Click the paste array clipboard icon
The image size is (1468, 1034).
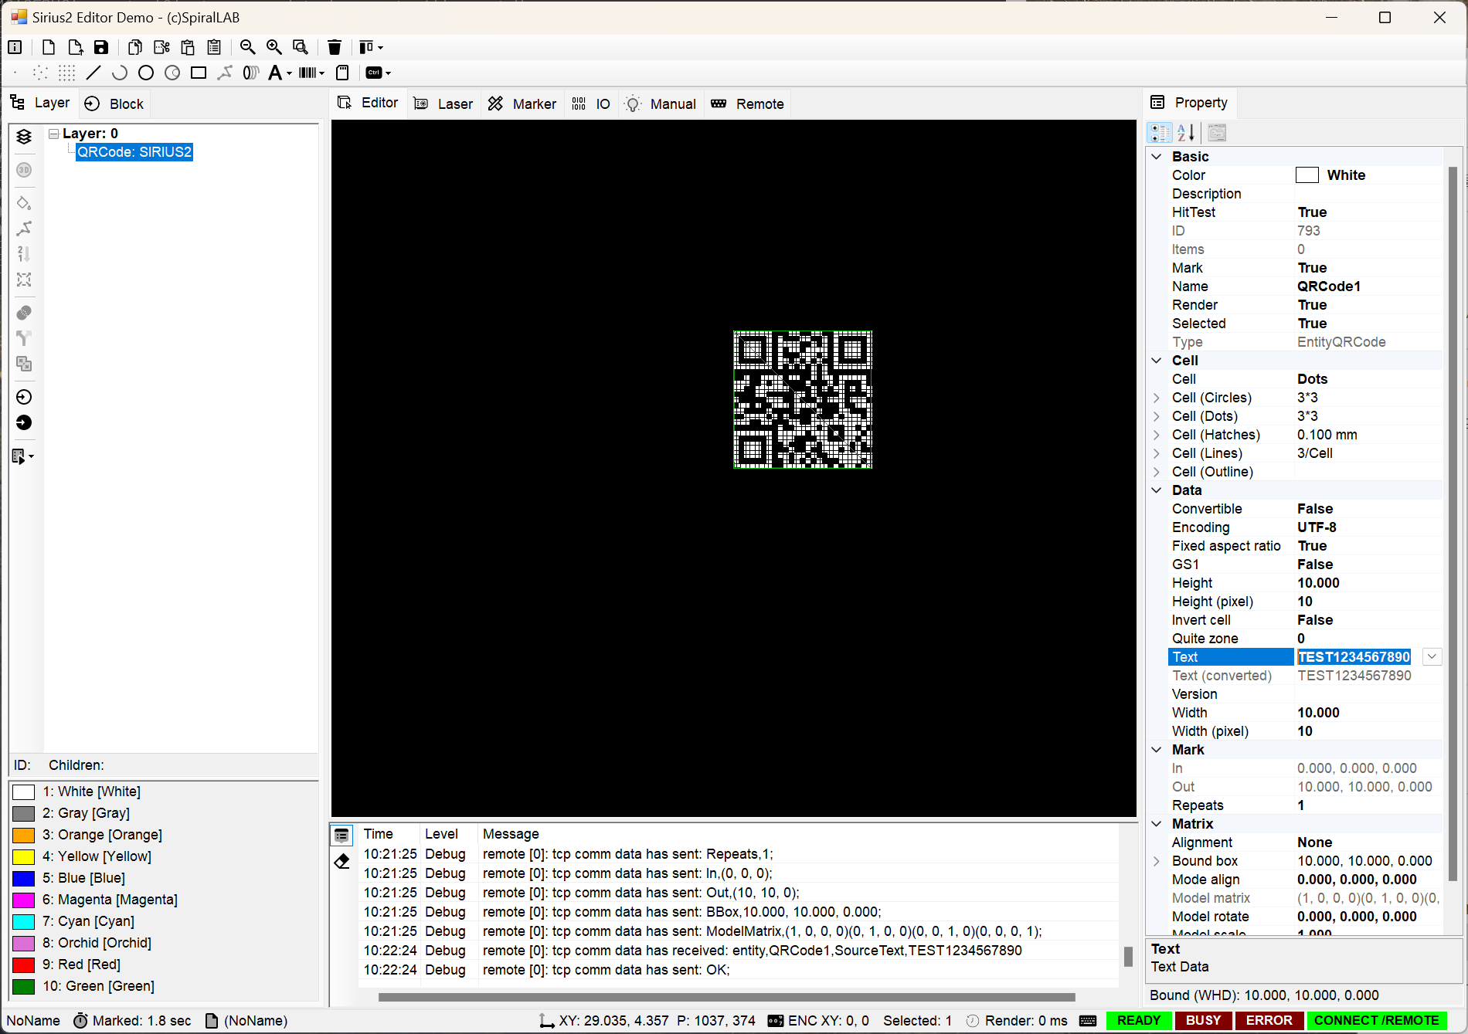coord(214,47)
